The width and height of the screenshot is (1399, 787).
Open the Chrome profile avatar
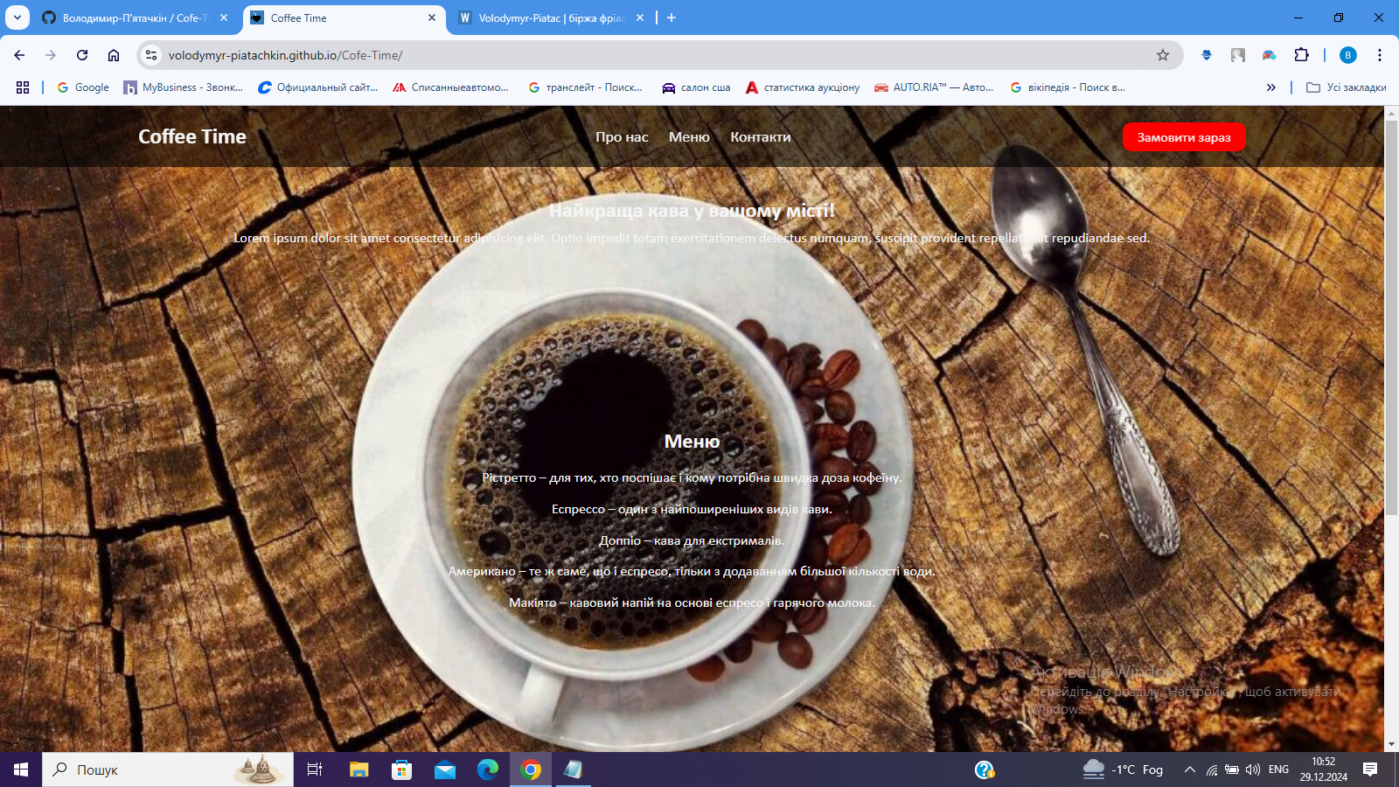coord(1348,55)
